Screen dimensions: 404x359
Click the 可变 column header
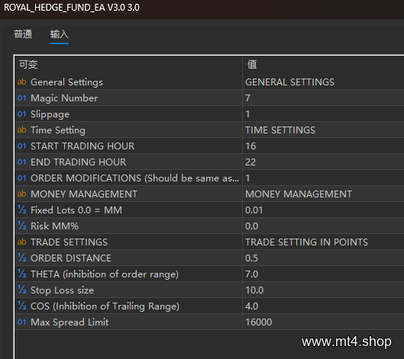click(28, 64)
